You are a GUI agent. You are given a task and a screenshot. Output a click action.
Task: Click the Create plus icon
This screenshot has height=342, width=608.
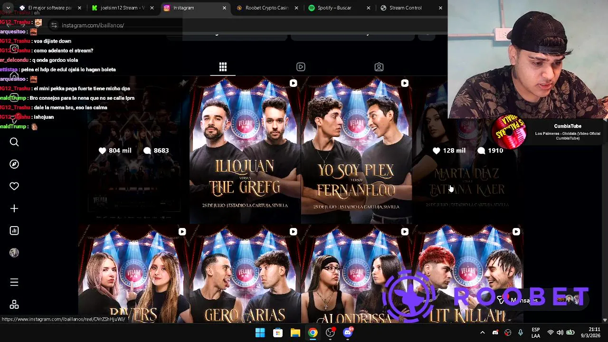[14, 209]
